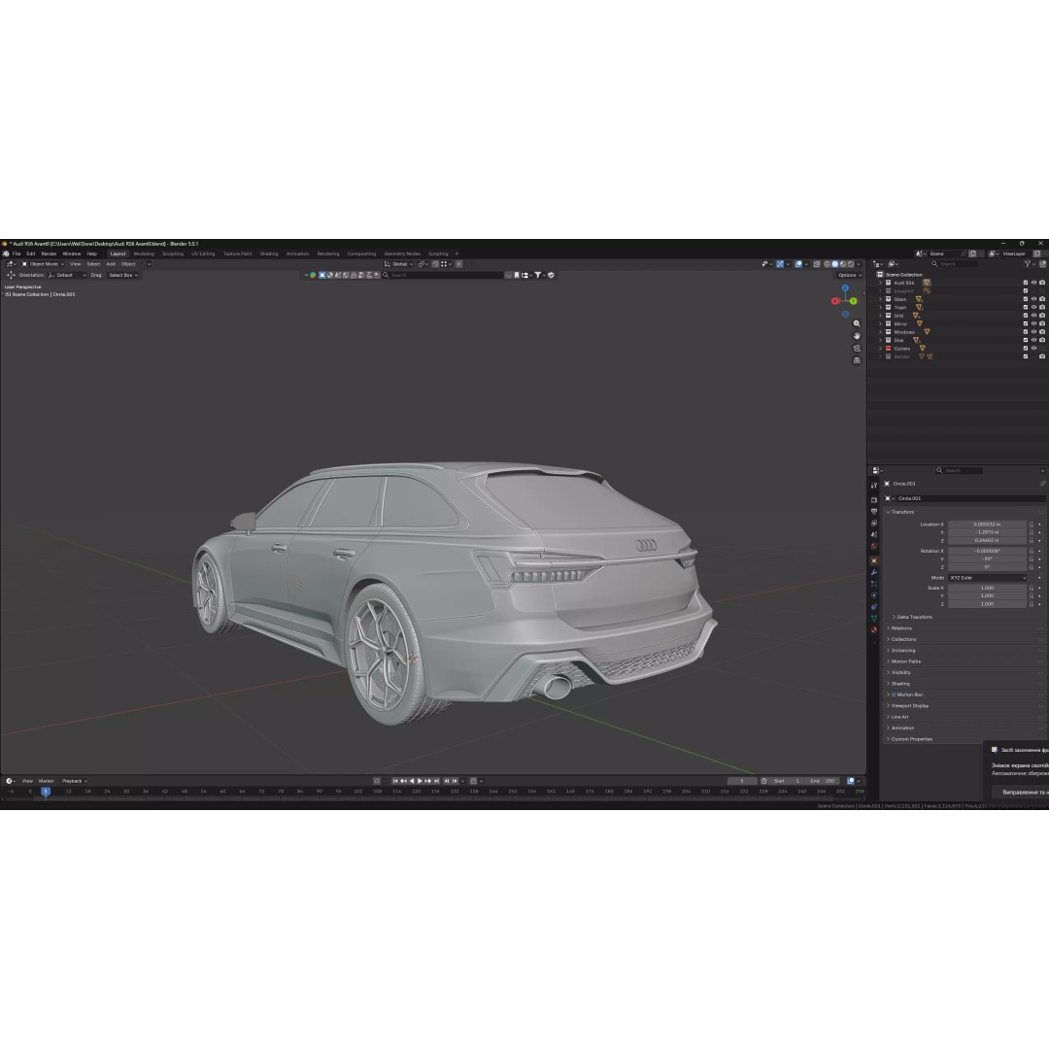
Task: Open the Select Box drag dropdown
Action: pos(123,275)
